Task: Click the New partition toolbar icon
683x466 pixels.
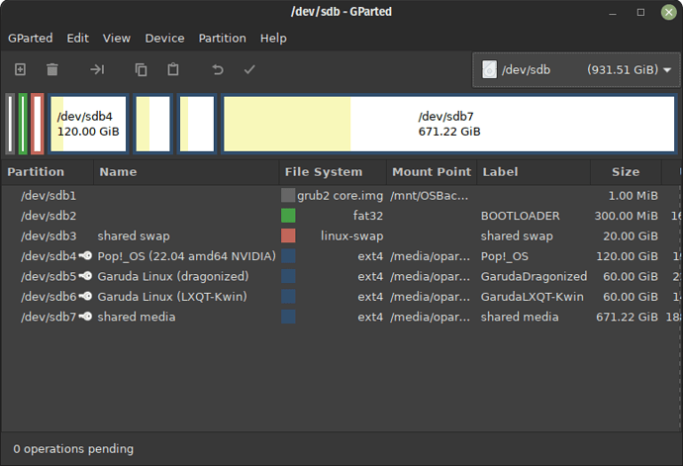Action: click(20, 69)
